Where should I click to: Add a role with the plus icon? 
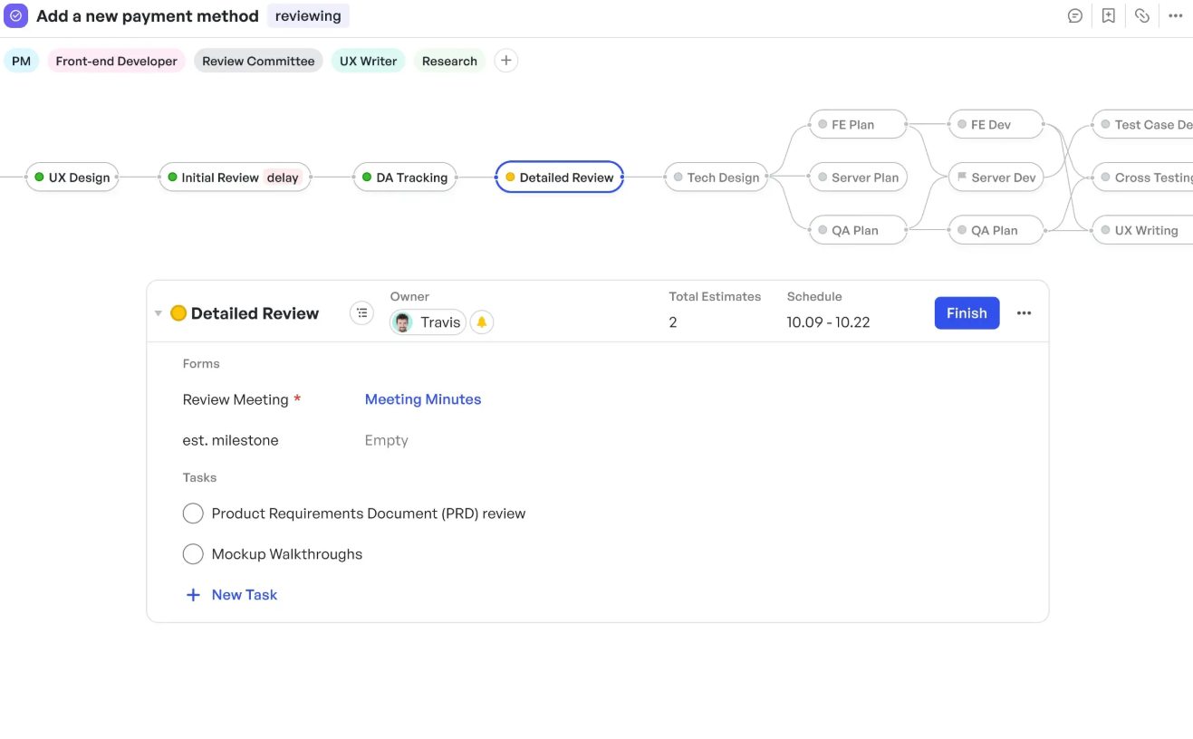tap(506, 61)
